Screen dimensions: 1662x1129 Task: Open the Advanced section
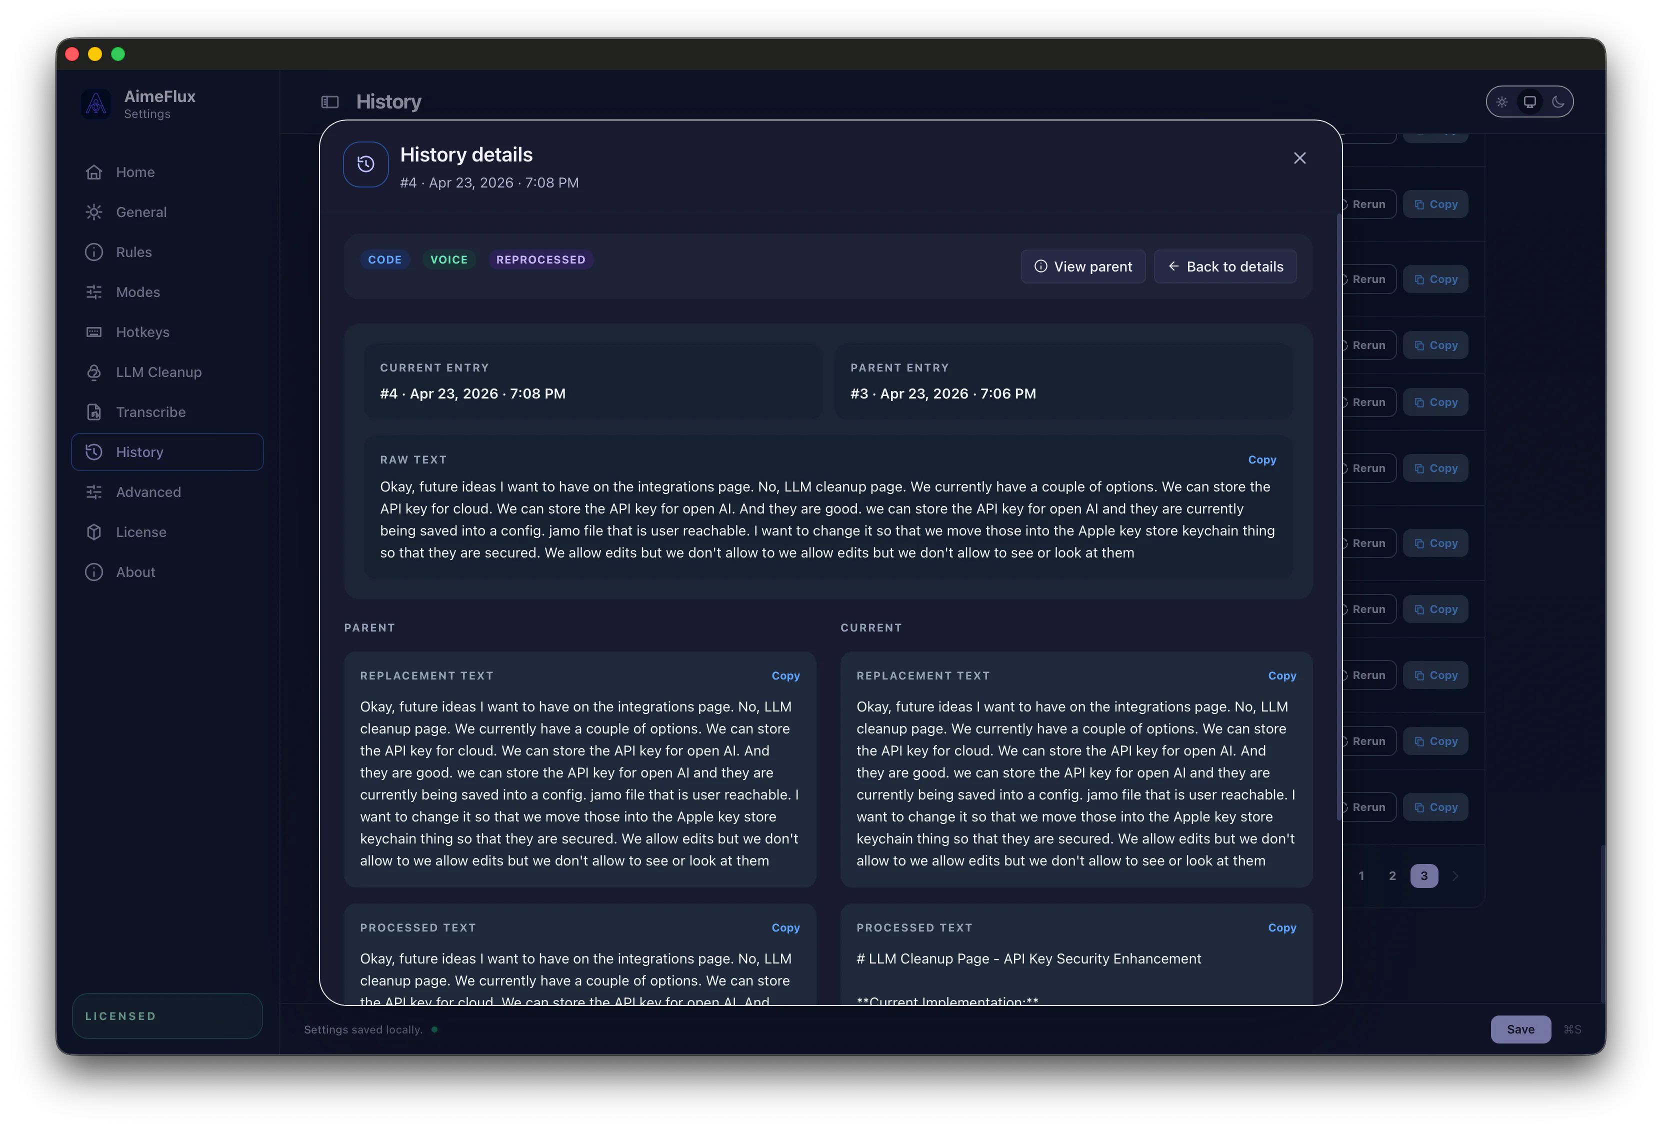[x=167, y=492]
